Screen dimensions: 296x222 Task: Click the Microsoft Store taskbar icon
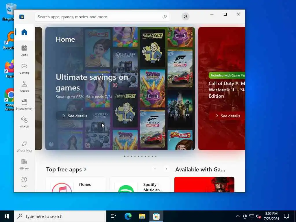click(156, 216)
